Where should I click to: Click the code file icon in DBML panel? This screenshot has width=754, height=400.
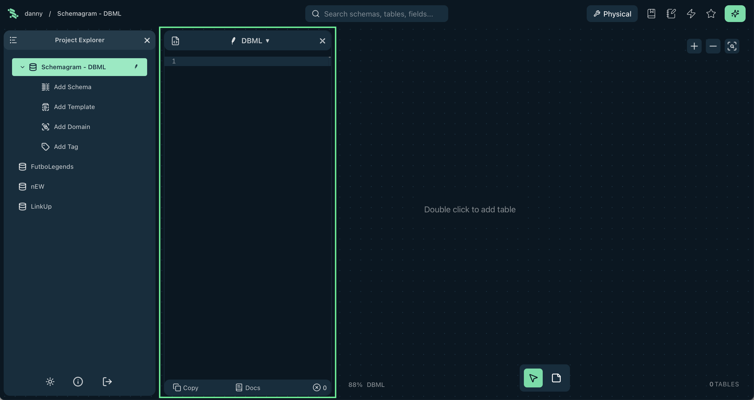pos(175,41)
